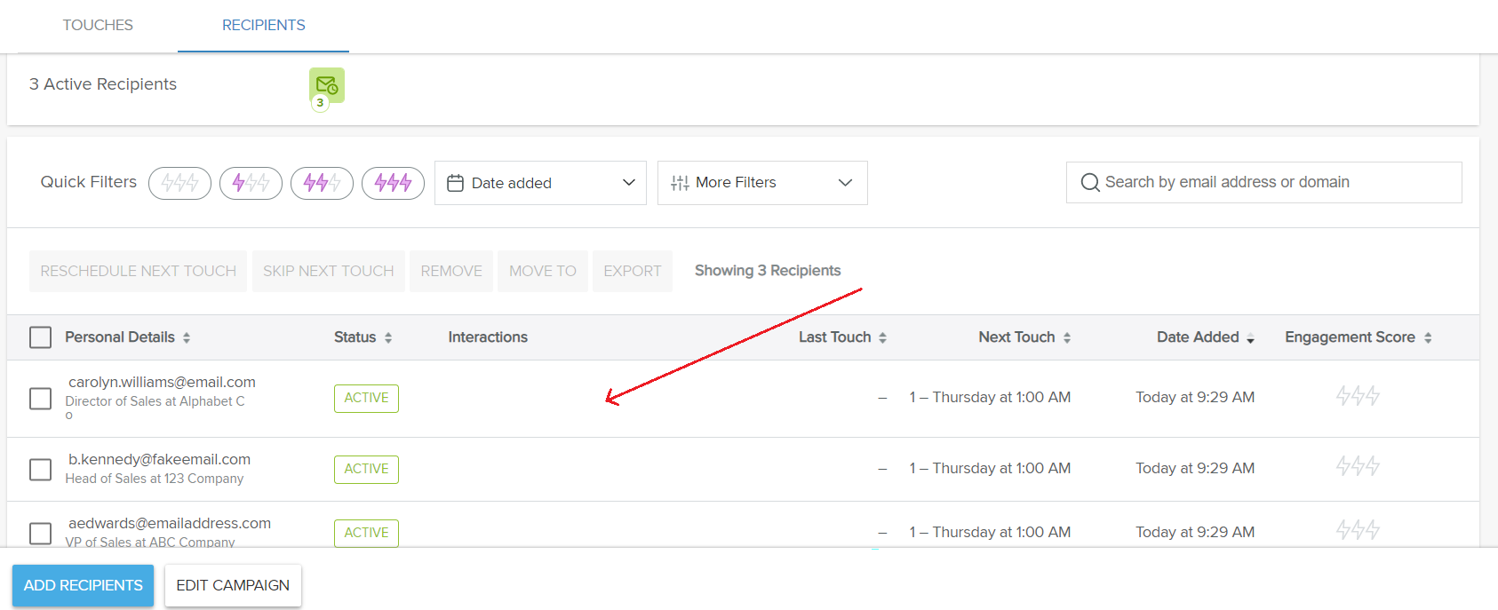Image resolution: width=1498 pixels, height=610 pixels.
Task: Switch to the Touches tab
Action: point(98,25)
